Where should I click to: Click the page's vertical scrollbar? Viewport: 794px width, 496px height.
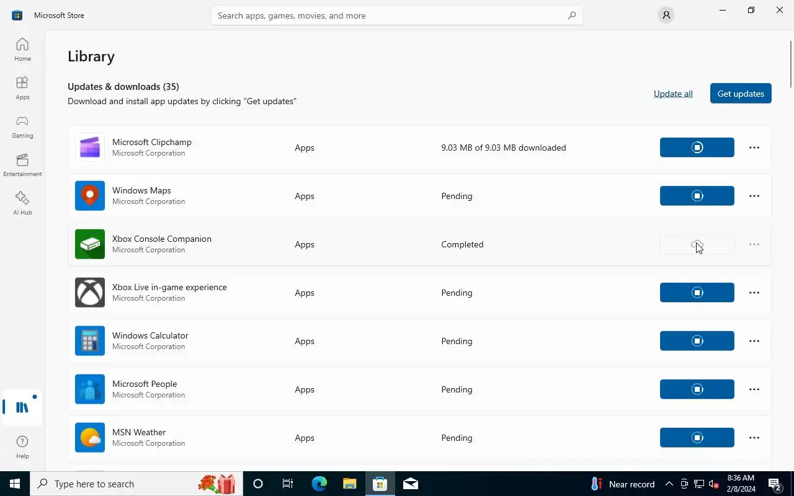[x=791, y=64]
